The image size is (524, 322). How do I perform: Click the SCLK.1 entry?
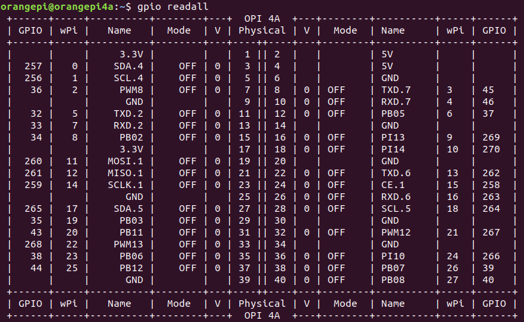click(x=126, y=185)
